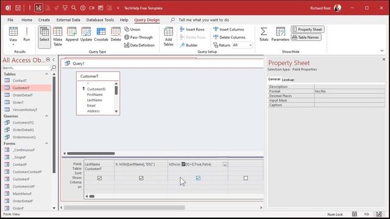
Task: Click the FirstName field in CustomerT
Action: click(95, 95)
